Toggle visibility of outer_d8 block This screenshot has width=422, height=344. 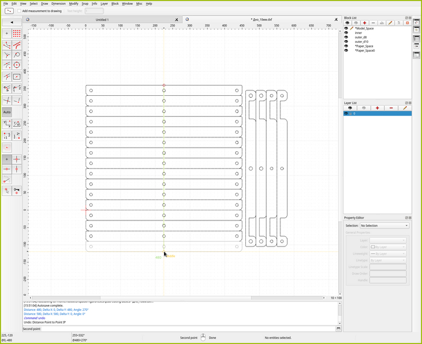coord(346,37)
